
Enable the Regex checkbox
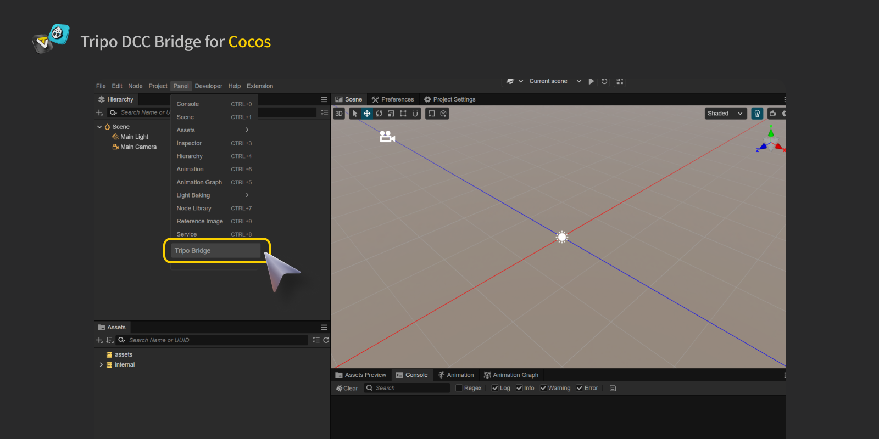pyautogui.click(x=459, y=388)
